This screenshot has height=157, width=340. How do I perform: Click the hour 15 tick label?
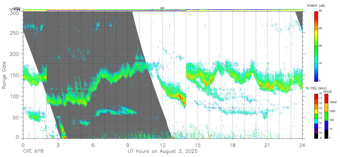(x=198, y=145)
